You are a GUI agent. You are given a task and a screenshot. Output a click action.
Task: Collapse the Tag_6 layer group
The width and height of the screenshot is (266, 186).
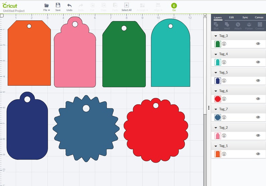tap(216, 91)
